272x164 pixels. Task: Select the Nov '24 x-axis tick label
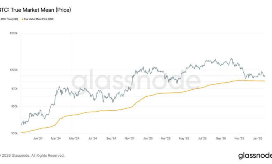(129, 138)
